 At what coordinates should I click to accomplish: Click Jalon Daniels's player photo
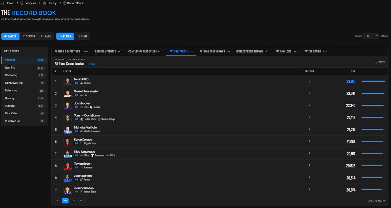click(x=68, y=178)
